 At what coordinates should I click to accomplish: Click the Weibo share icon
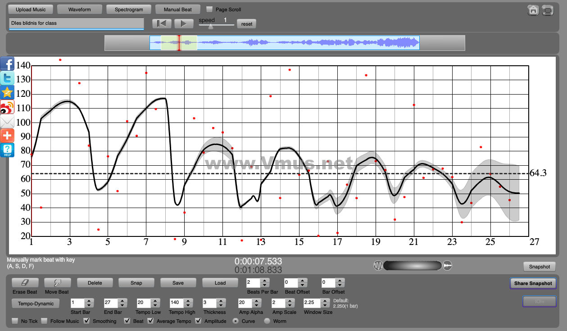[x=7, y=107]
